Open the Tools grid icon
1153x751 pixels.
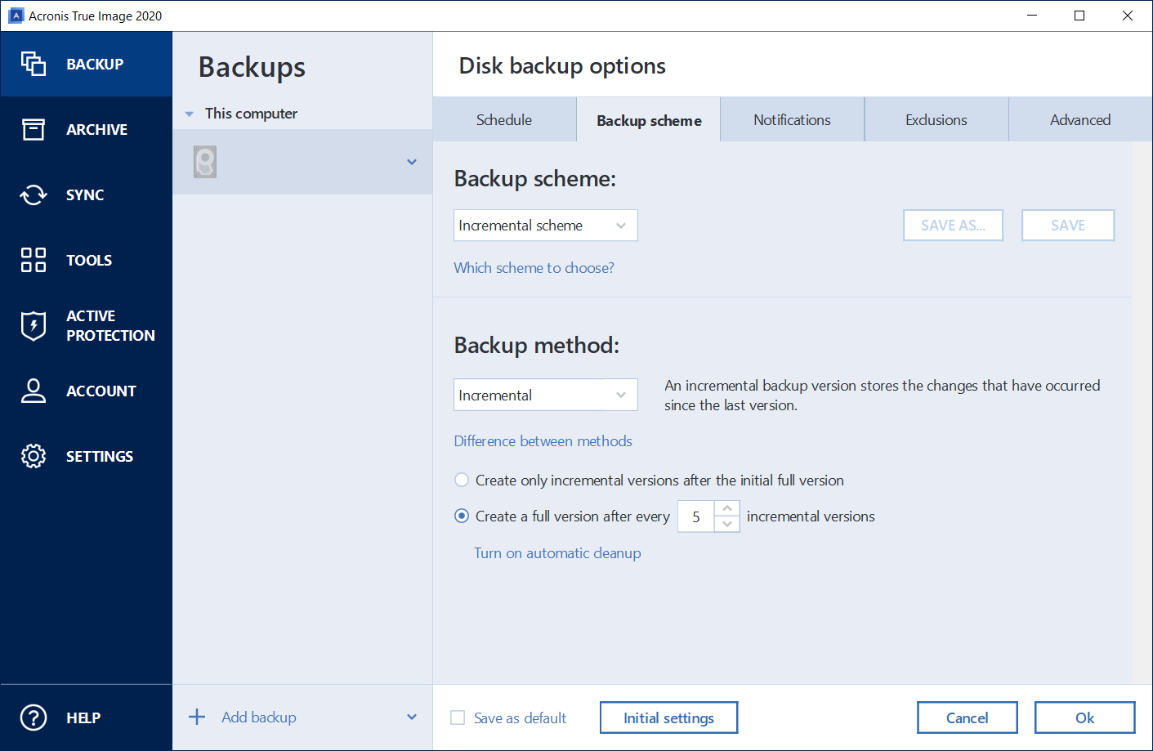[x=34, y=260]
